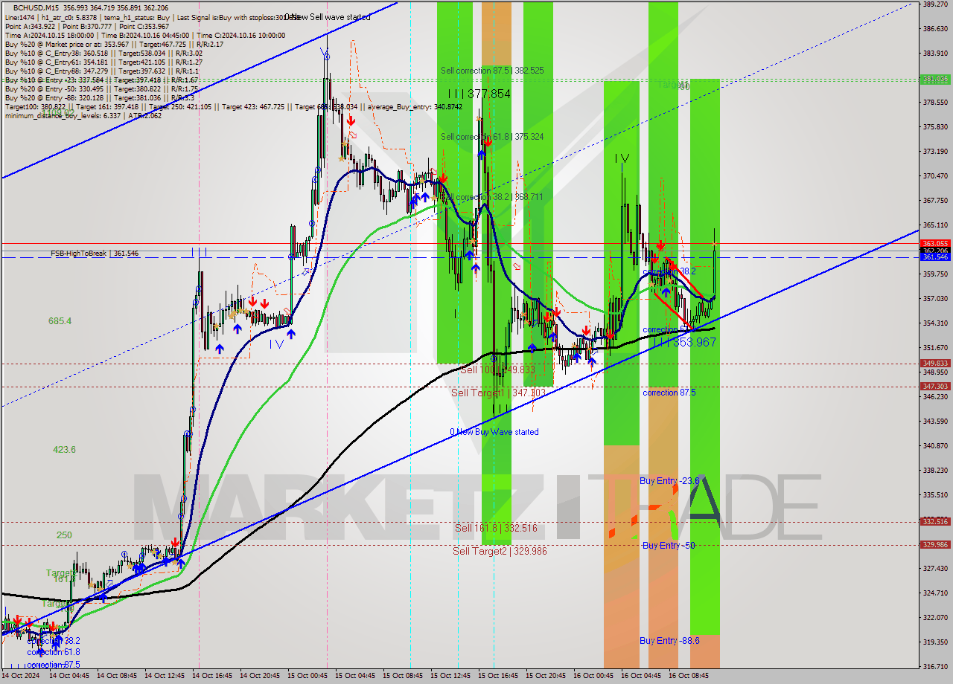Select the III 377,854 wave label
The height and width of the screenshot is (684, 953).
pyautogui.click(x=479, y=94)
